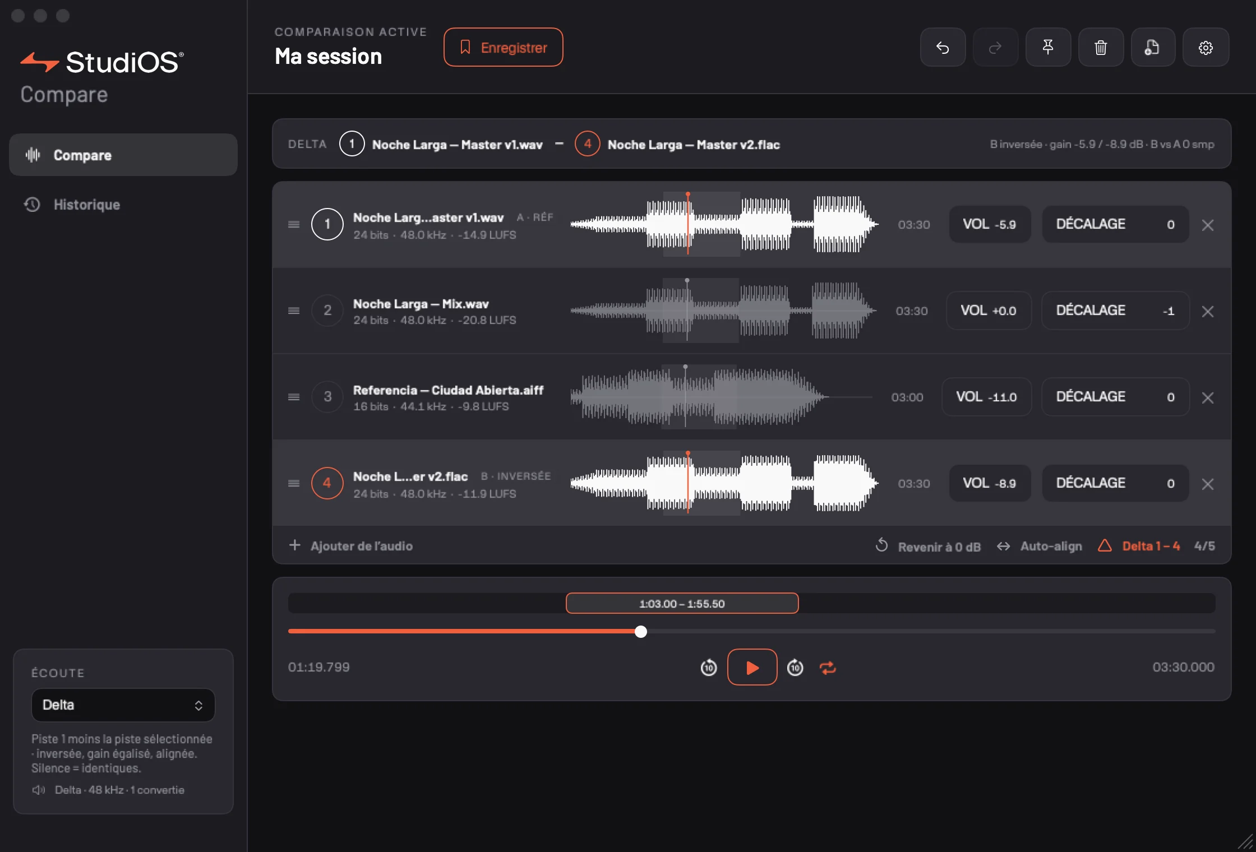Click waveform of Master v1.wav track
The image size is (1256, 852).
(x=724, y=224)
